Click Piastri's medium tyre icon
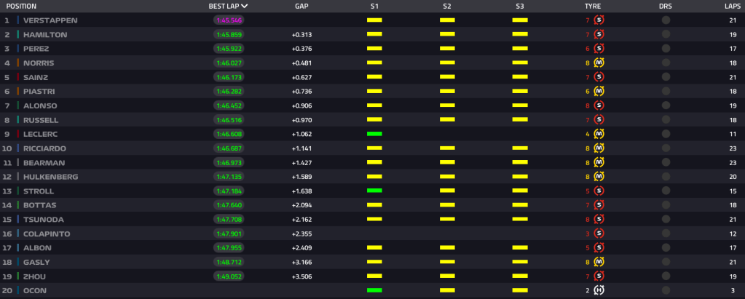This screenshot has height=299, width=745. (x=599, y=92)
